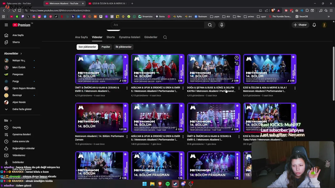Open Metronom Akademi 14. Bölüm Performans Zamanı title
The width and height of the screenshot is (335, 188).
[x=99, y=138]
